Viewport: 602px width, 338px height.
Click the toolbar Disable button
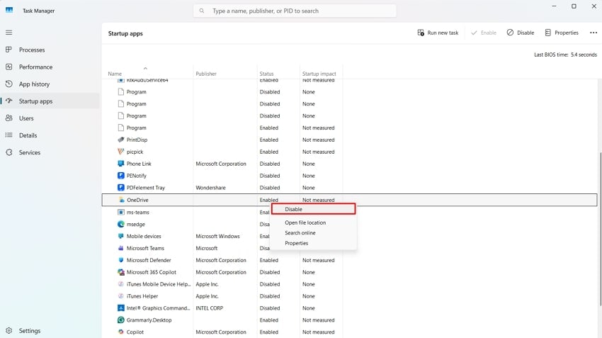point(521,33)
